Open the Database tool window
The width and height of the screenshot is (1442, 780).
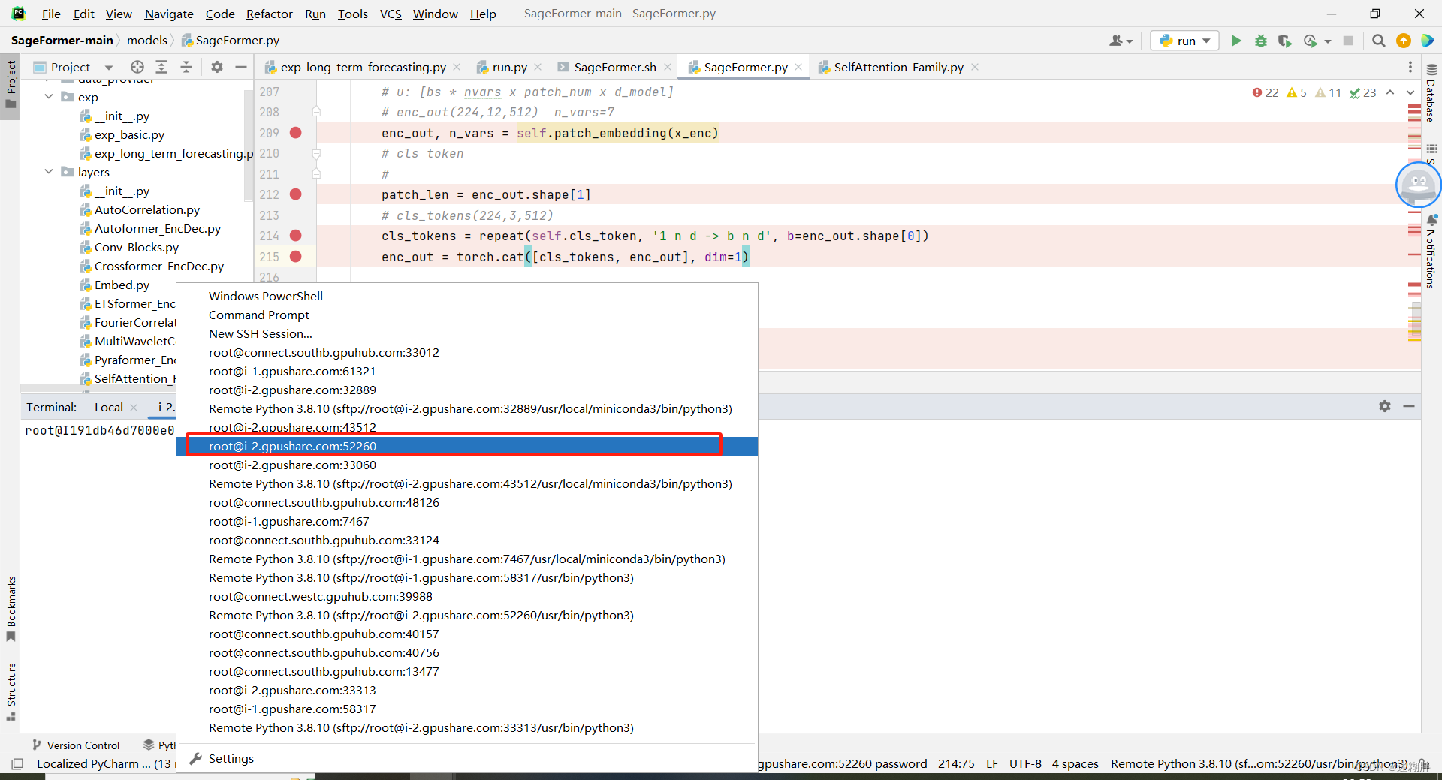click(x=1431, y=94)
